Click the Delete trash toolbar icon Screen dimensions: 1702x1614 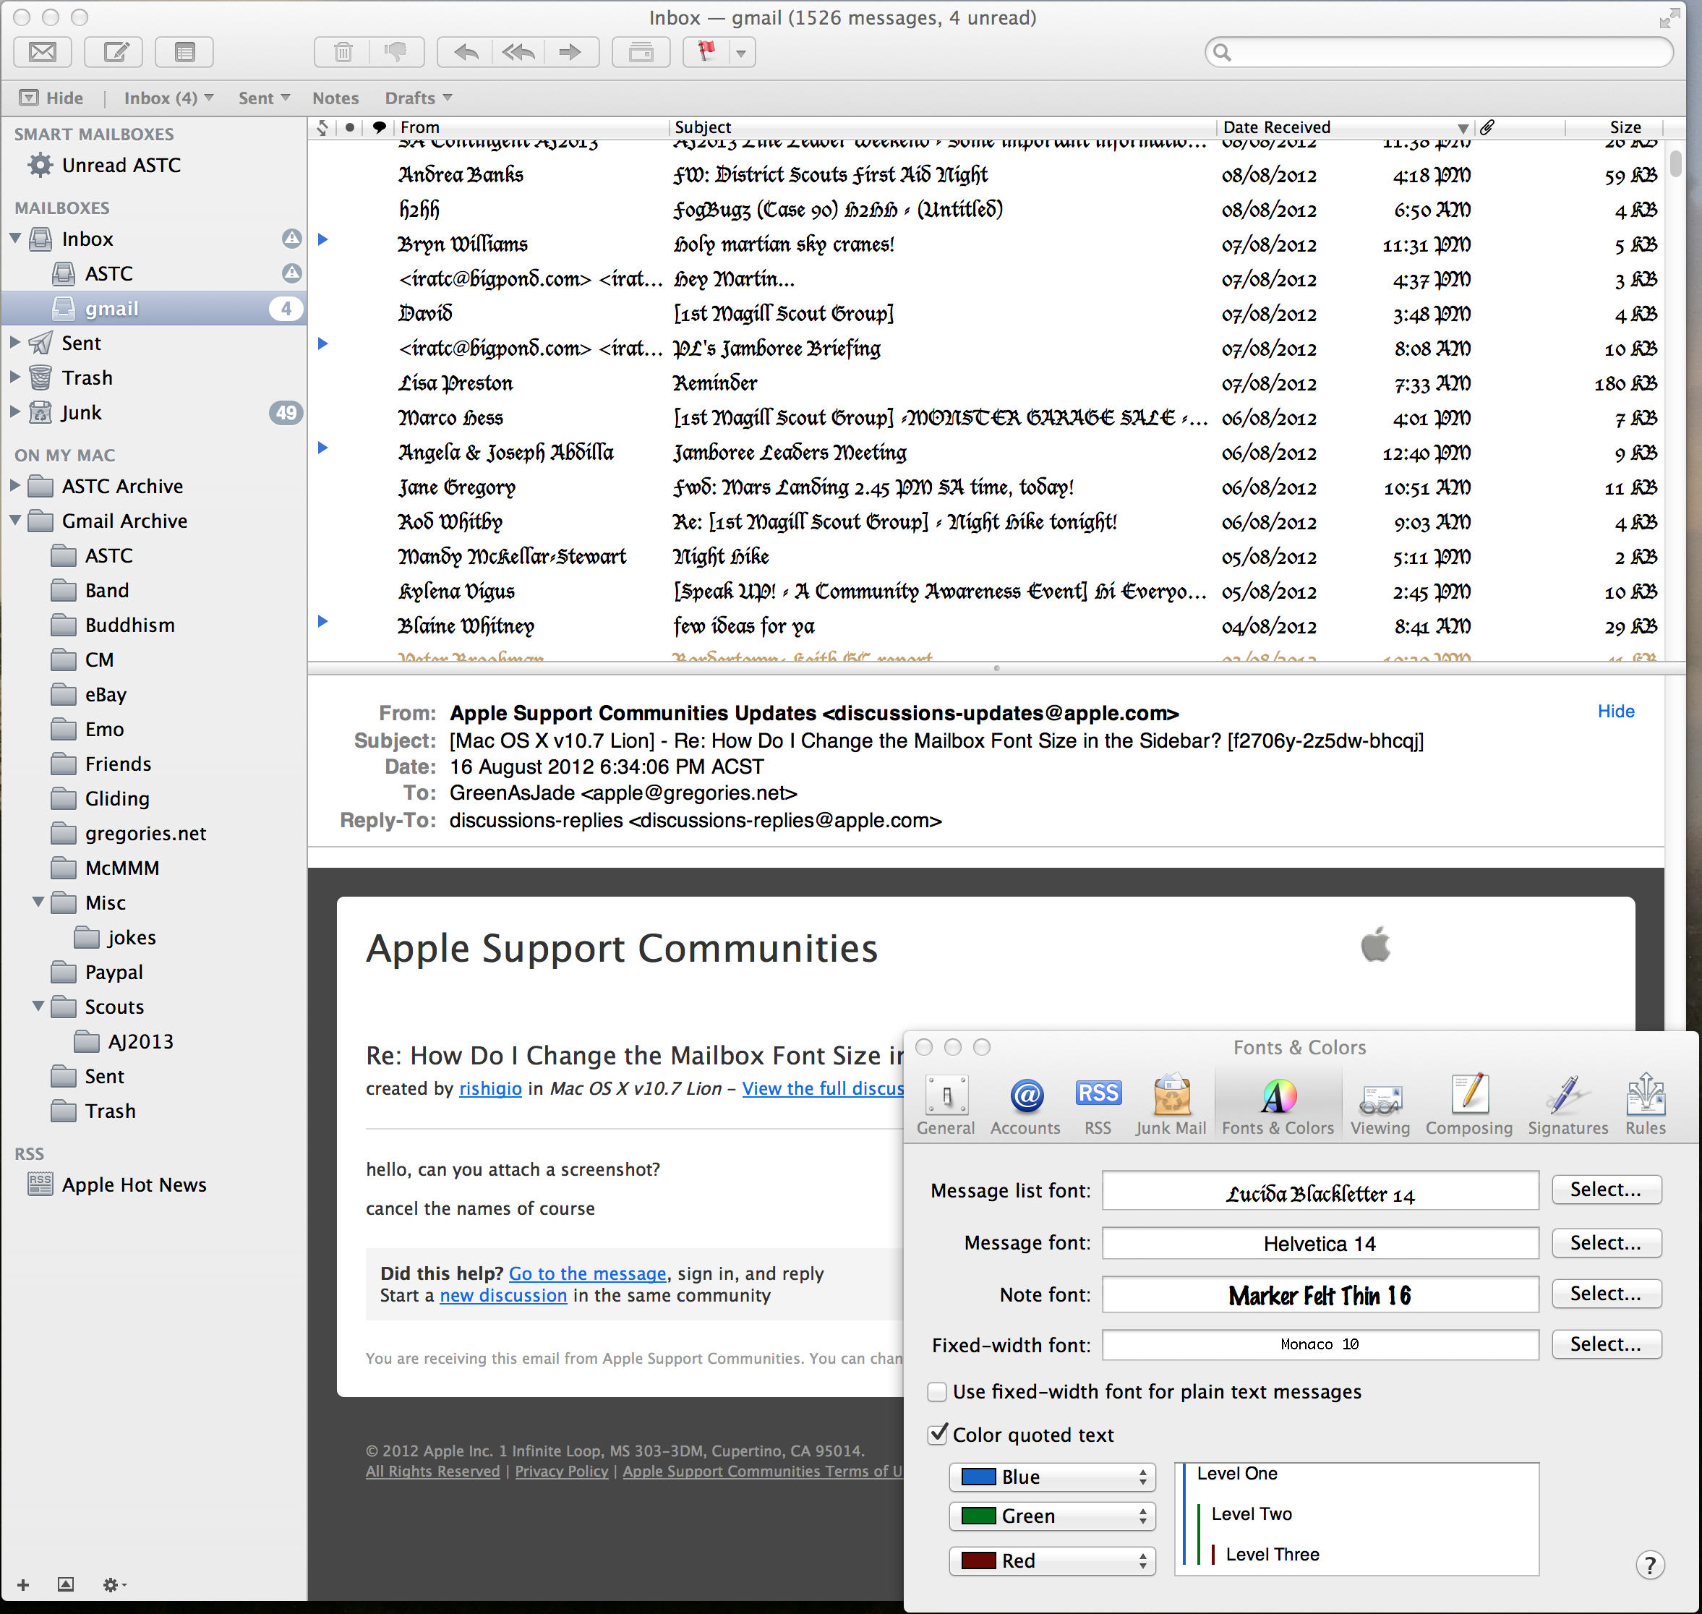(342, 53)
